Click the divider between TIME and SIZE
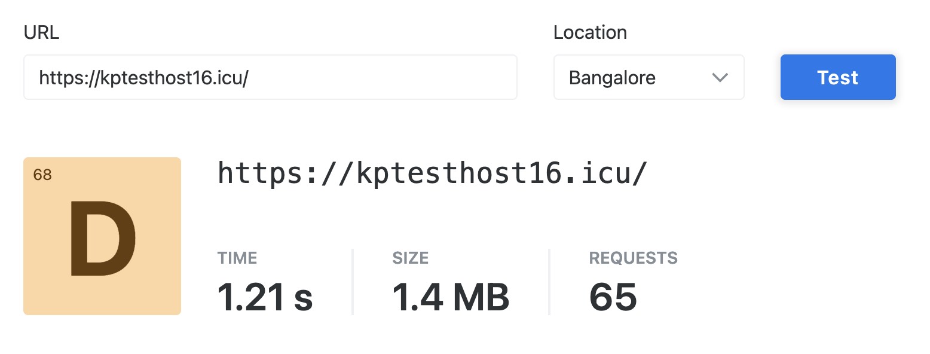This screenshot has height=354, width=930. click(353, 281)
